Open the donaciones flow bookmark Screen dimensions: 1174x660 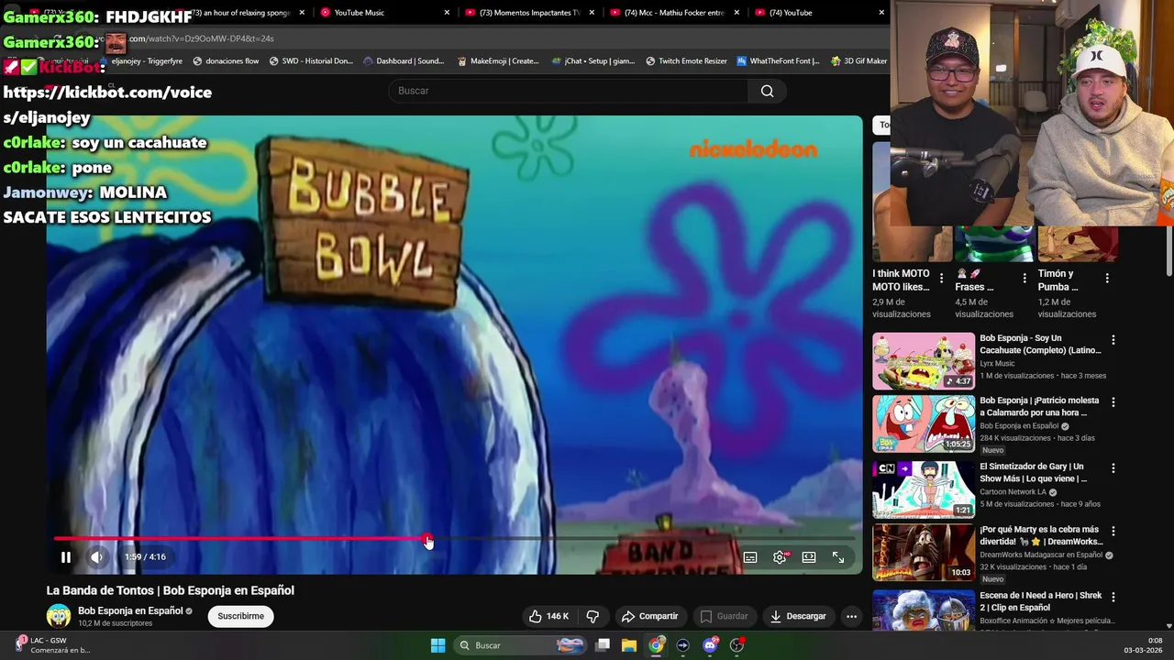(226, 61)
